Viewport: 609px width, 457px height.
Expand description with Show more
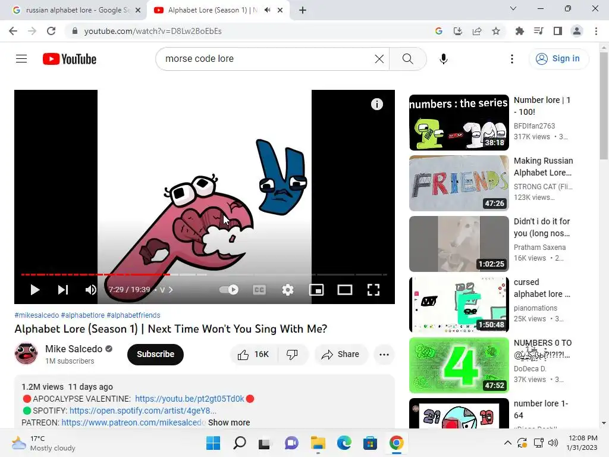click(229, 422)
